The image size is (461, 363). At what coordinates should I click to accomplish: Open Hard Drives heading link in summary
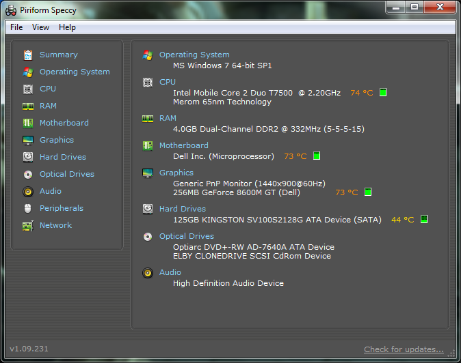pos(183,209)
